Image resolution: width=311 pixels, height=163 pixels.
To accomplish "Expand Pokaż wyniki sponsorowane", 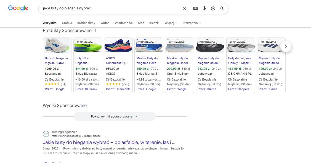I will click(115, 116).
